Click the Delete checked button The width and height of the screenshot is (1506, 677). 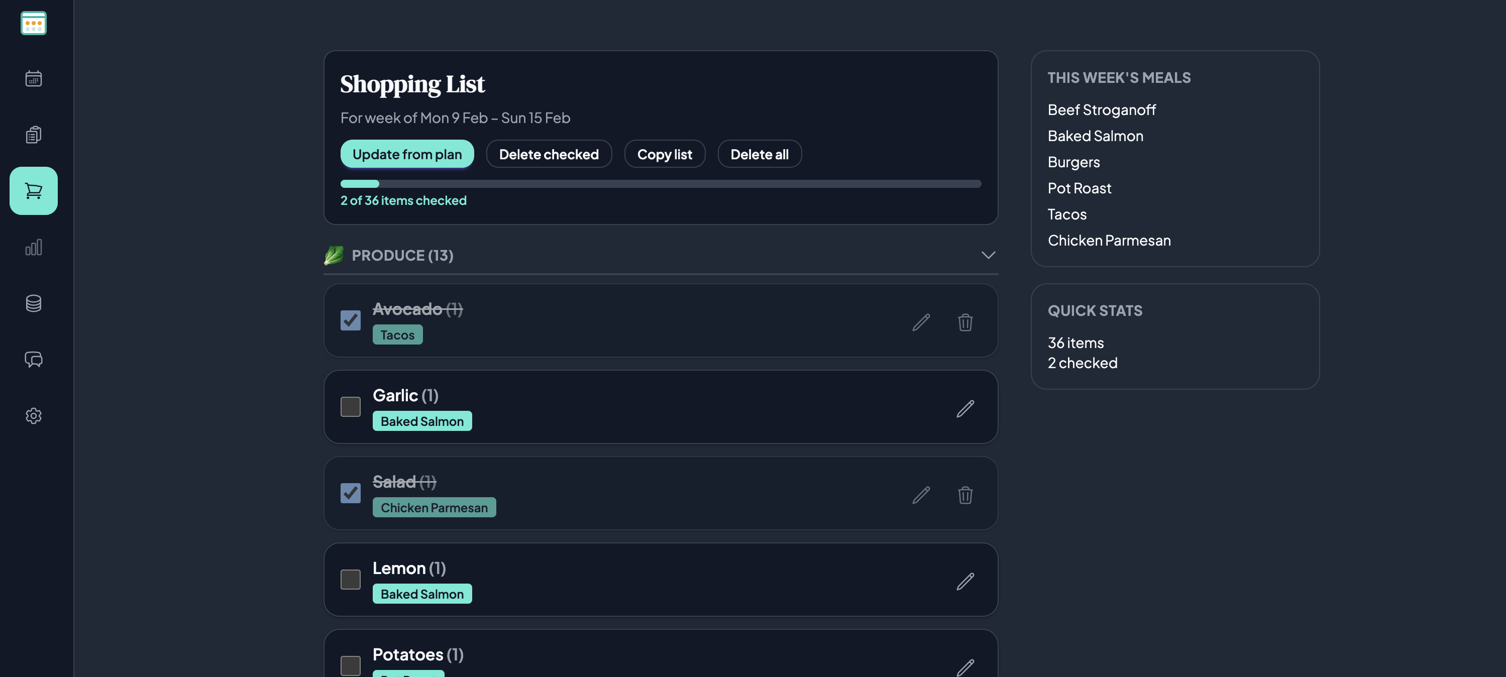coord(549,154)
